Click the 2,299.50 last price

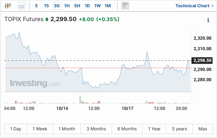click(x=63, y=19)
